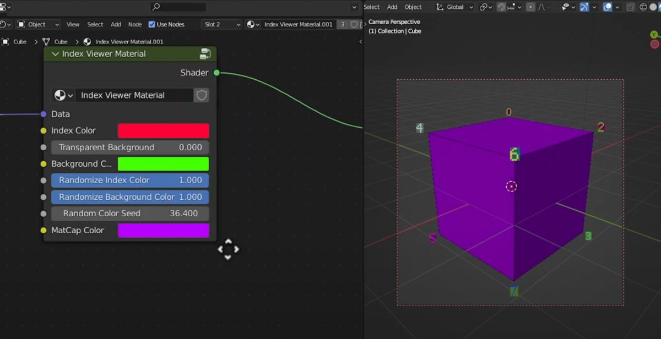Open the Global transform orientation dropdown
661x339 pixels.
[x=455, y=7]
